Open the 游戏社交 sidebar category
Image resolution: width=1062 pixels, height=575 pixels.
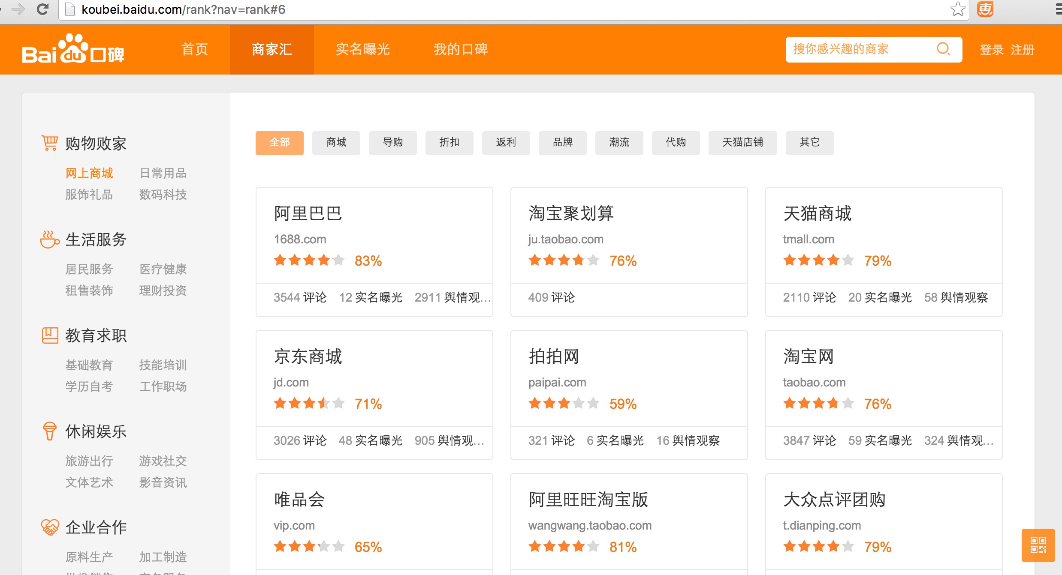(x=163, y=461)
